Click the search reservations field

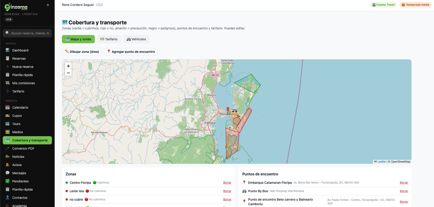(x=27, y=33)
